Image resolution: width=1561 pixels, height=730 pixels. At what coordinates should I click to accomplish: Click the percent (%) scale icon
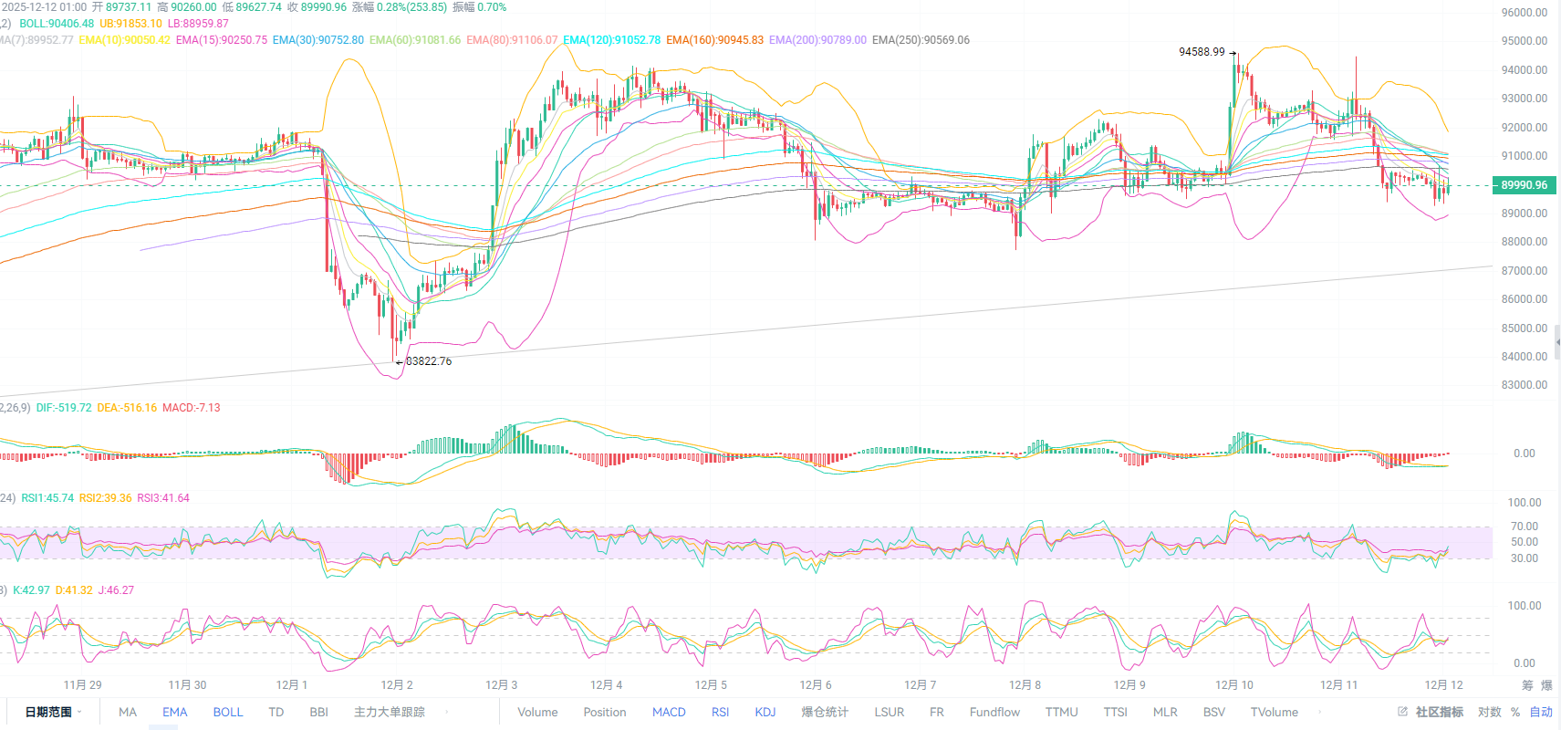(x=1515, y=712)
